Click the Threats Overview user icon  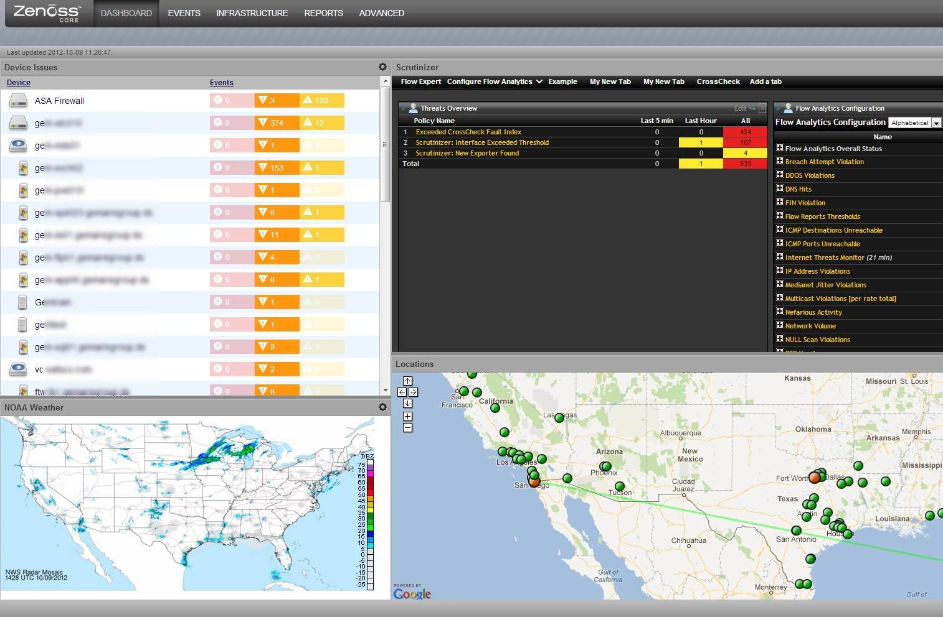413,108
